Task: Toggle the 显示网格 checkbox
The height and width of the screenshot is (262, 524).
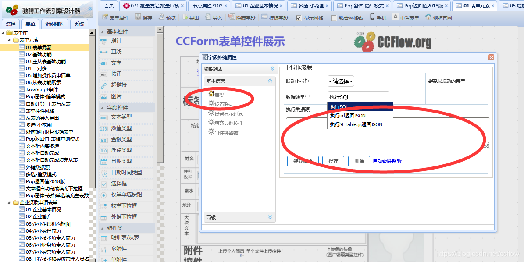Action: 299,18
